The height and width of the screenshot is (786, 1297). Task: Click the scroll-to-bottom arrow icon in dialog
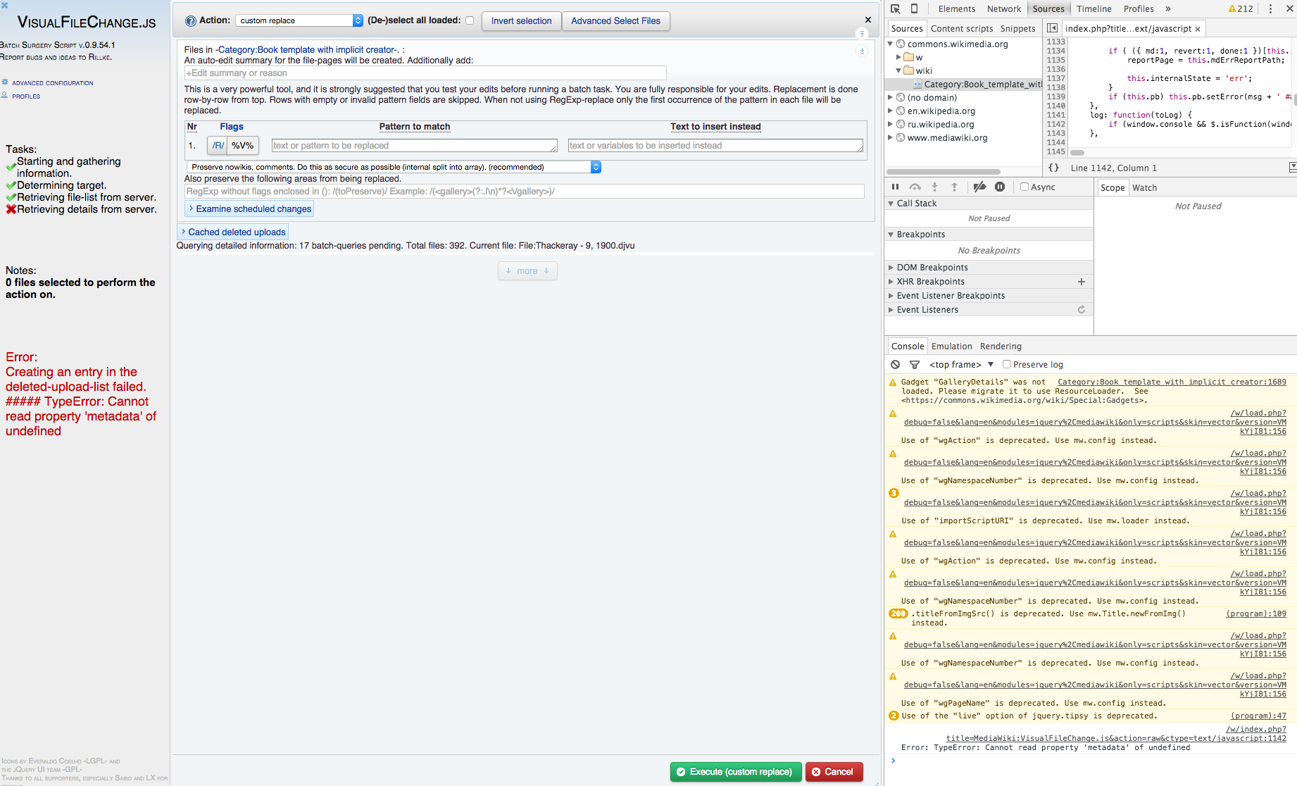tap(862, 51)
